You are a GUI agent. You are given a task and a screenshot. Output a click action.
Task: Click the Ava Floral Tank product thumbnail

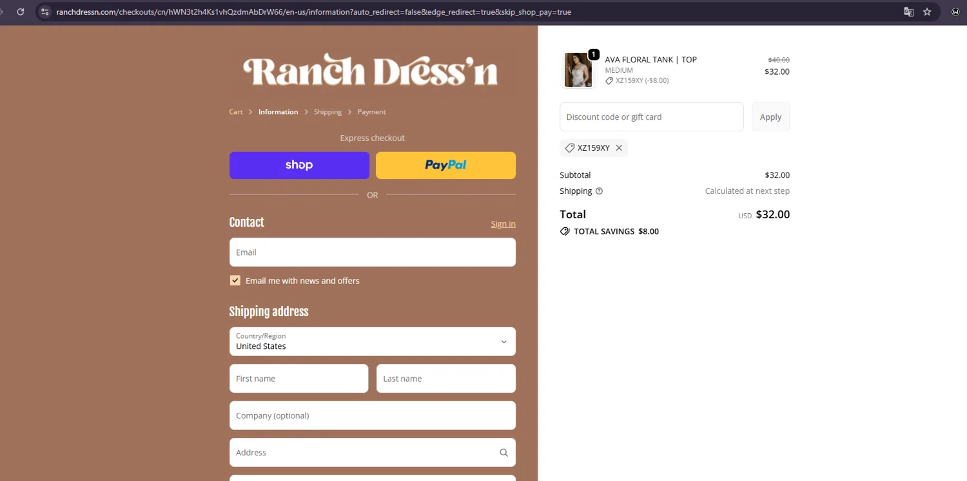[578, 70]
